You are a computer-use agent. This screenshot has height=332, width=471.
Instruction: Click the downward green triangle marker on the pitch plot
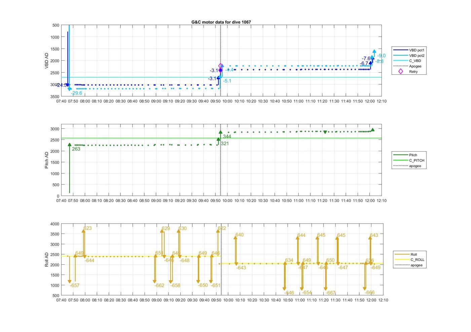[x=325, y=132]
